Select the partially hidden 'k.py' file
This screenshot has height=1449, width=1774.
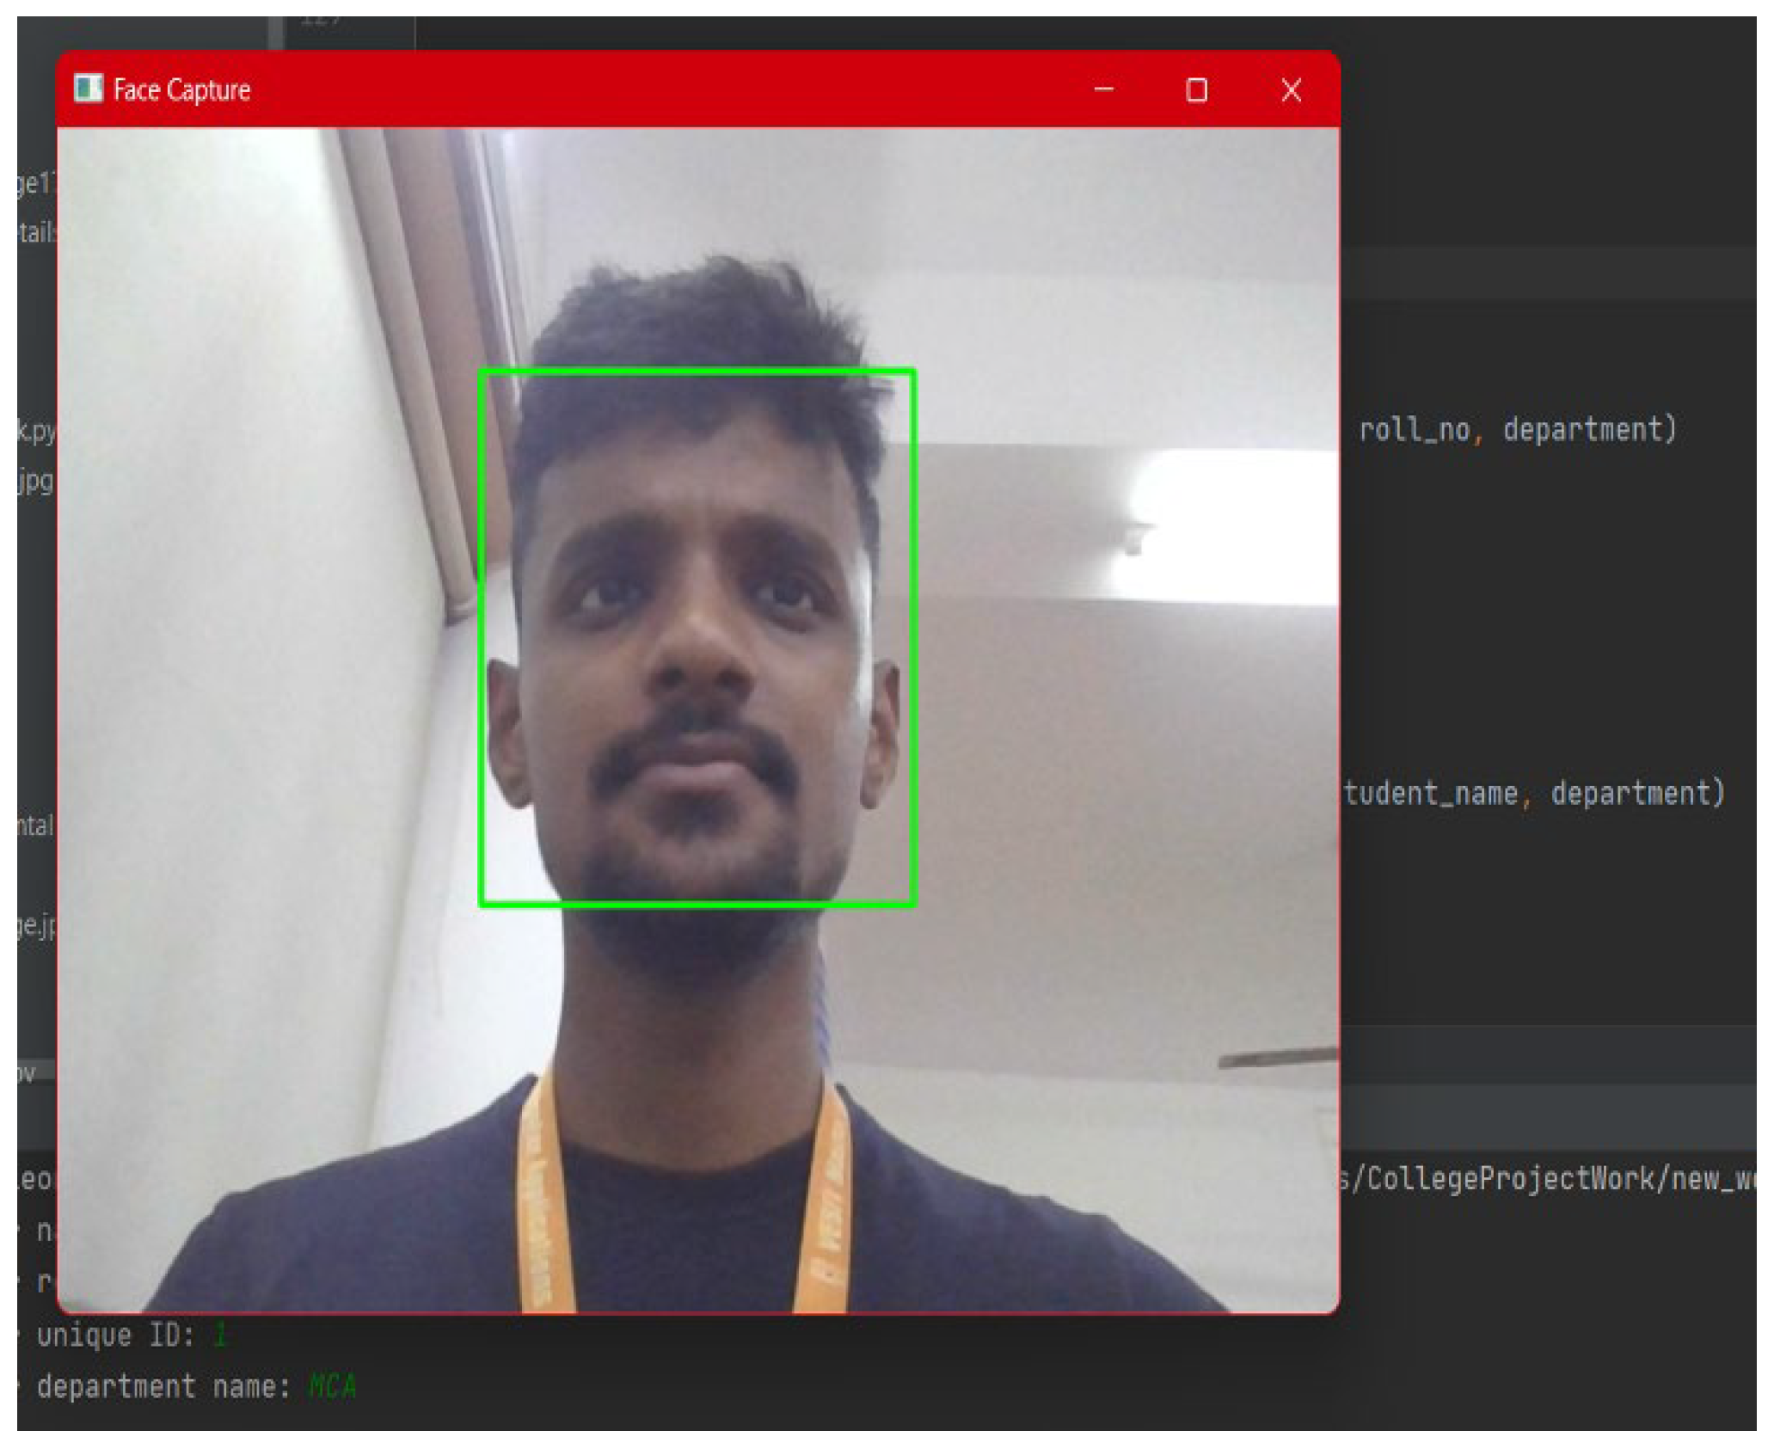(36, 430)
